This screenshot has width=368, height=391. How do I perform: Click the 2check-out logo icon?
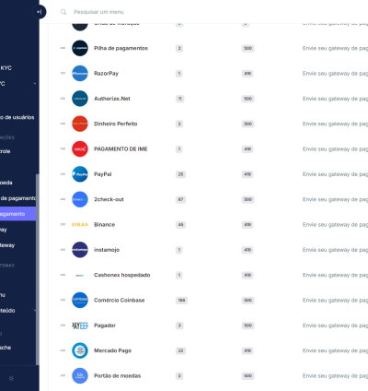click(80, 199)
